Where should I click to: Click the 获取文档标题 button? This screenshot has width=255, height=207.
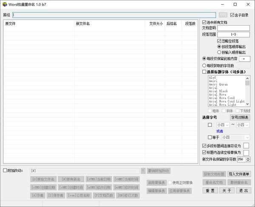214,174
